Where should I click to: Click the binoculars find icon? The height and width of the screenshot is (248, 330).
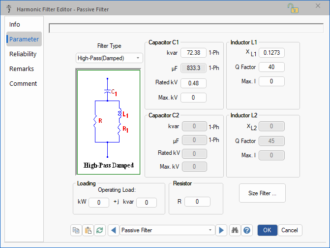235,230
